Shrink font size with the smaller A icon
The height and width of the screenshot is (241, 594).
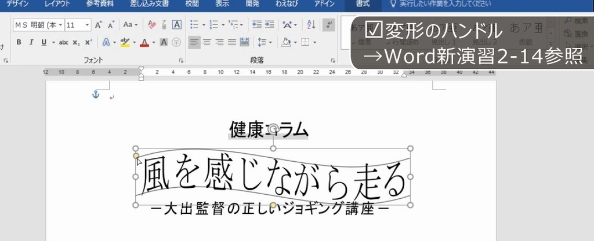pos(111,25)
